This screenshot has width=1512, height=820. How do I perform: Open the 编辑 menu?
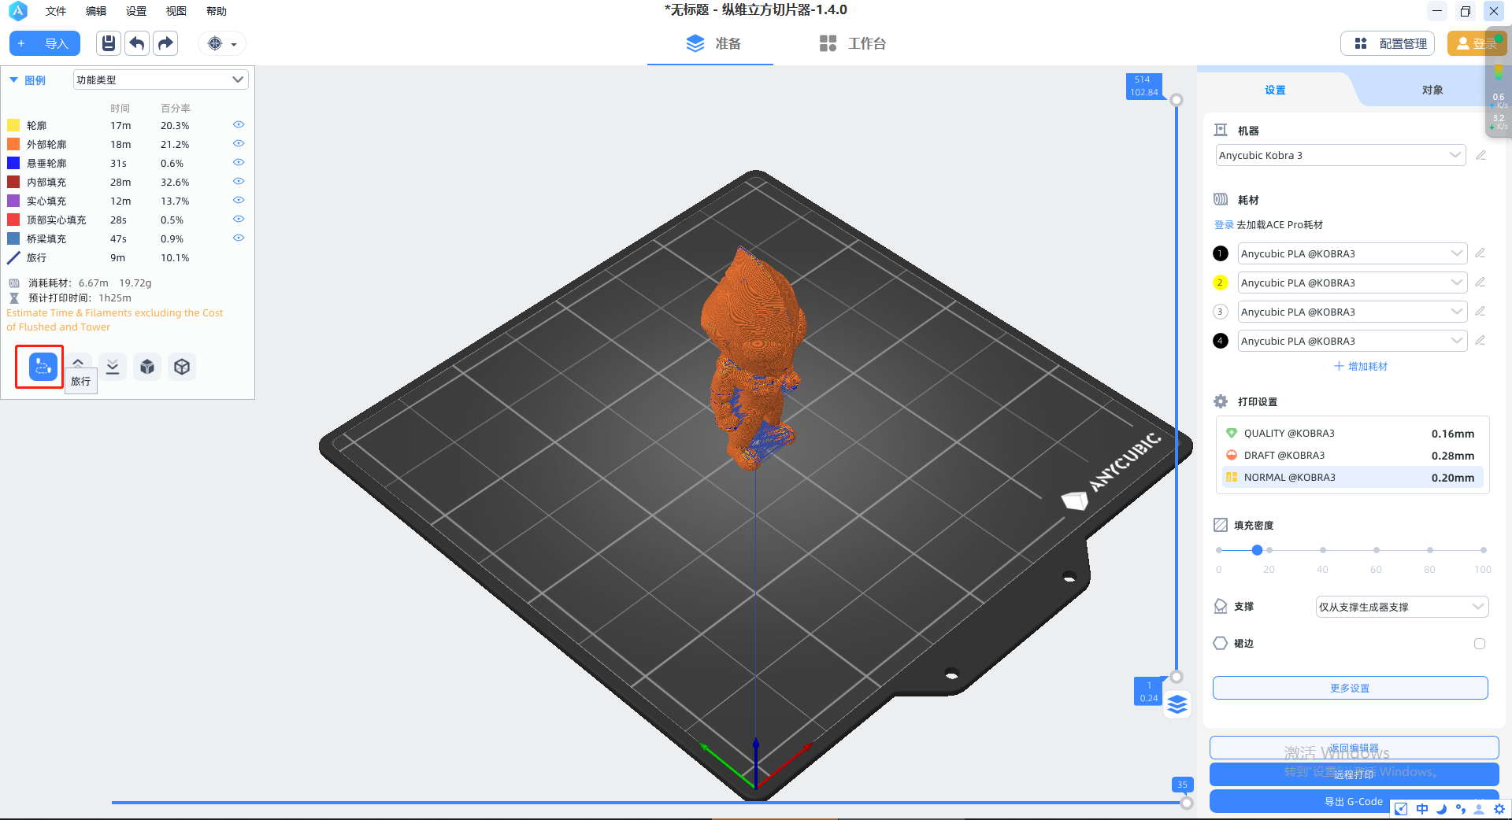[96, 11]
